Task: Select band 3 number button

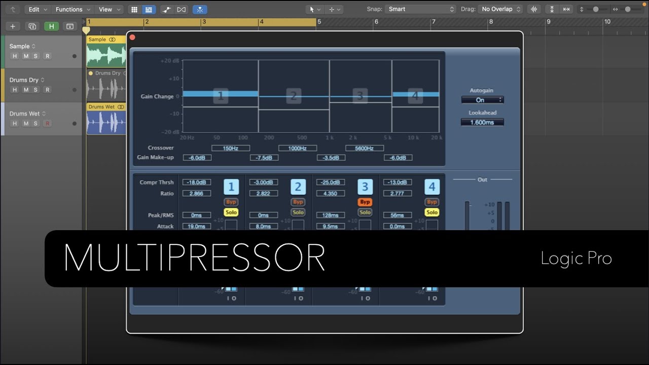Action: click(365, 187)
